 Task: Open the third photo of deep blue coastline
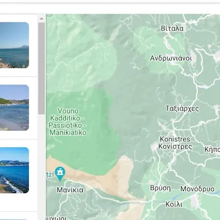(14, 170)
